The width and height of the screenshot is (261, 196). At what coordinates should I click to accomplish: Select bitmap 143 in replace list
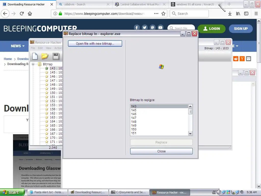[x=159, y=106]
